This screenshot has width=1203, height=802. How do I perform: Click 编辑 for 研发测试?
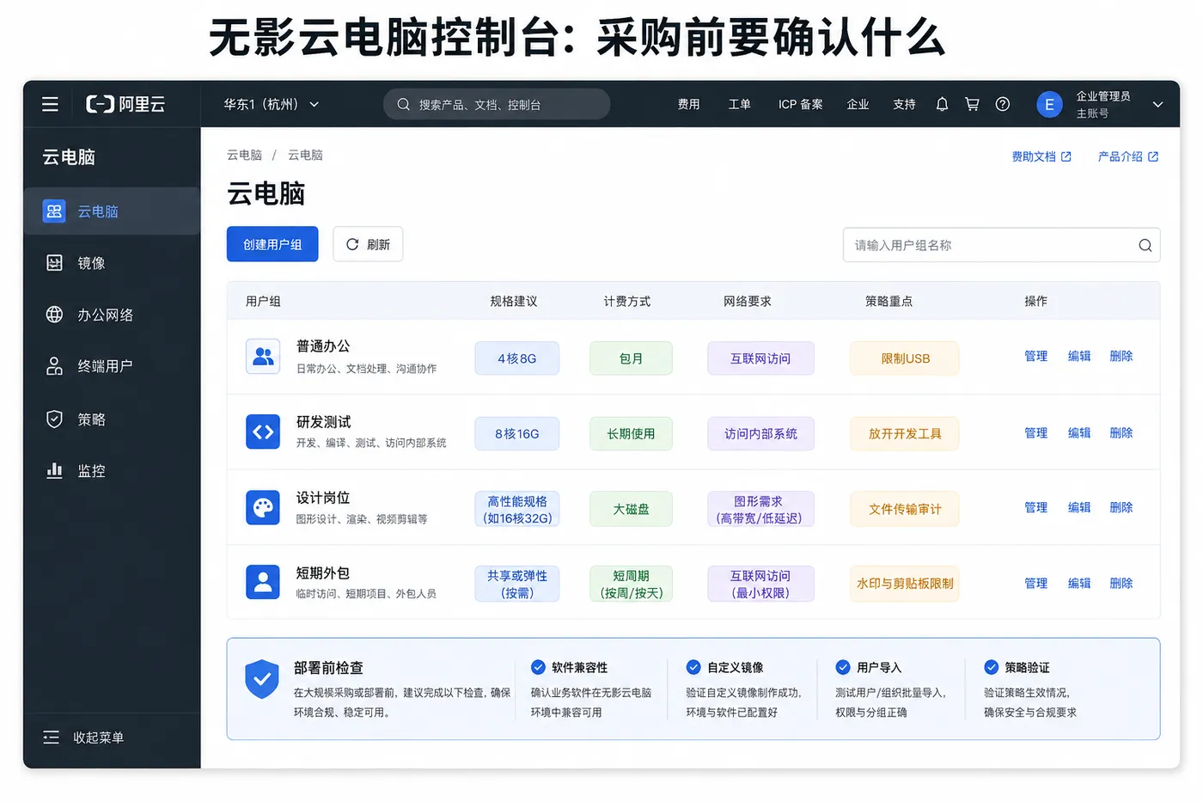pyautogui.click(x=1079, y=432)
